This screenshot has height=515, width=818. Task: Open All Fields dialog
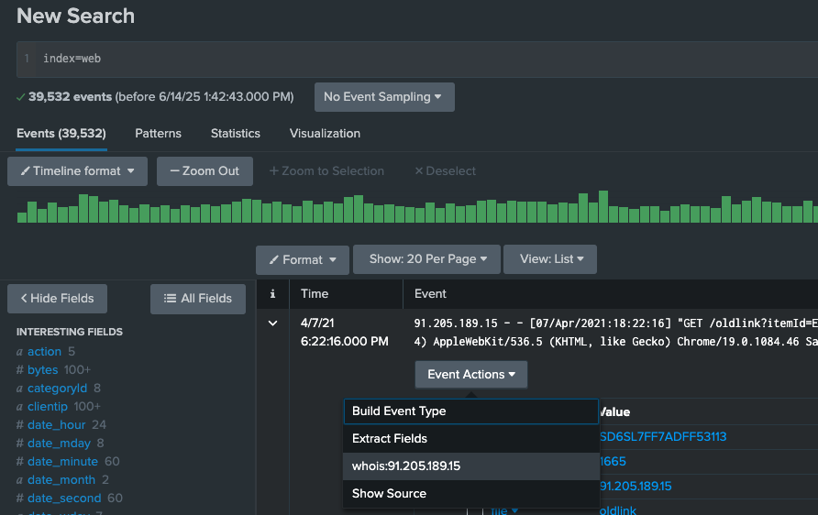coord(198,299)
